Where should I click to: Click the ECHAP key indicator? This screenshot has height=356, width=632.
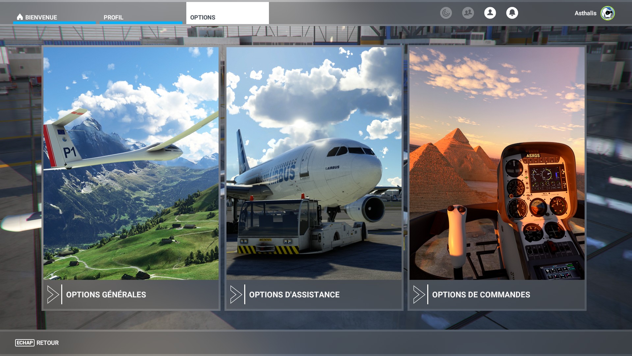click(25, 343)
